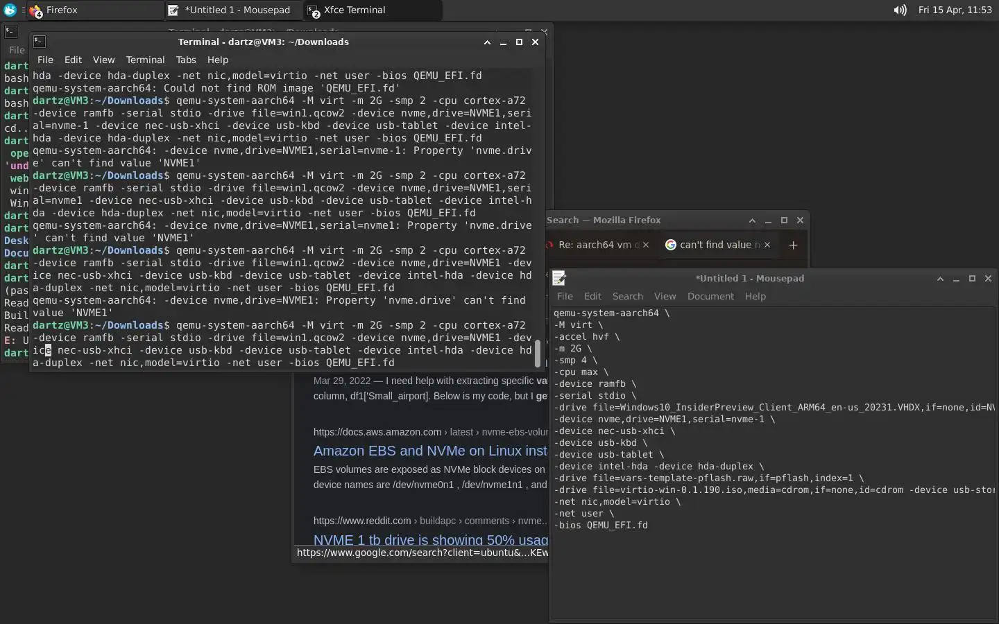This screenshot has height=624, width=999.
Task: Maximize the Mousepad window
Action: point(972,279)
